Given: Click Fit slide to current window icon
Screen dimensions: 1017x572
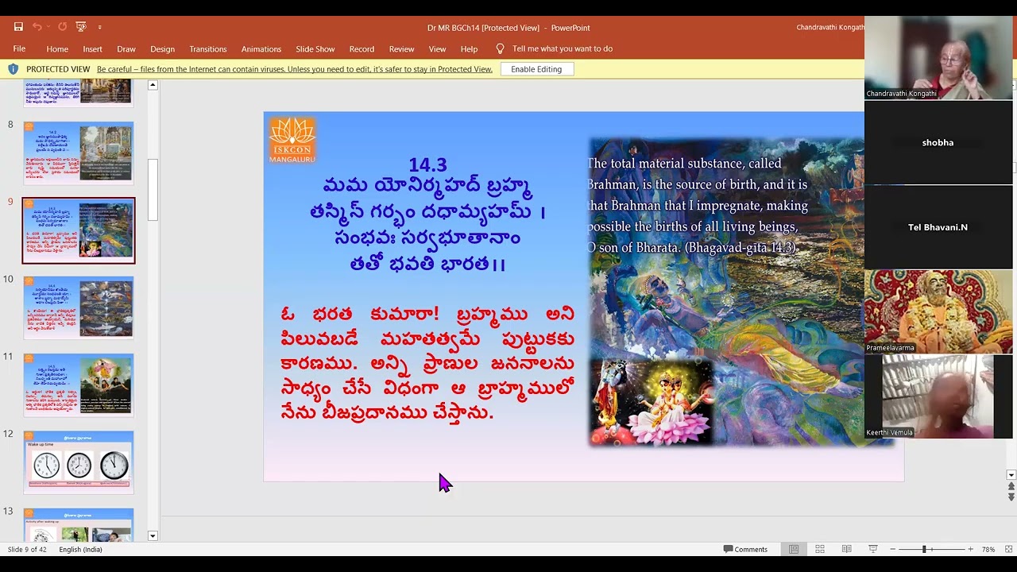Looking at the screenshot, I should pyautogui.click(x=1009, y=549).
